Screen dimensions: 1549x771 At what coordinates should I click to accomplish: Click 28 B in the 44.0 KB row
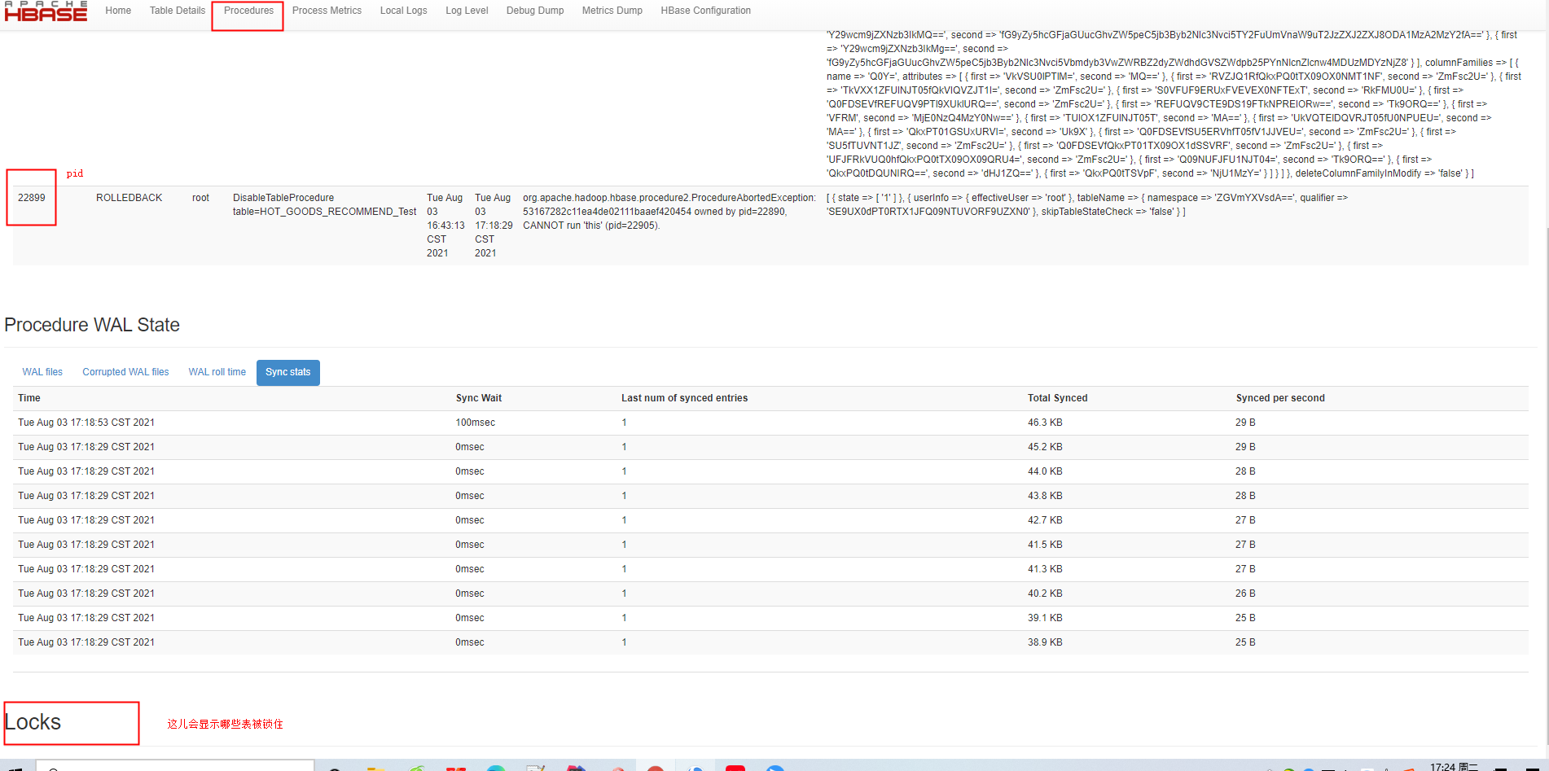(1245, 471)
